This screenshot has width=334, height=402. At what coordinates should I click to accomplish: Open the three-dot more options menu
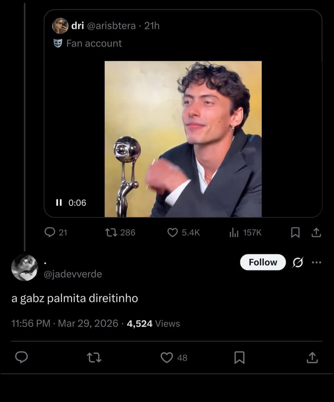(316, 262)
